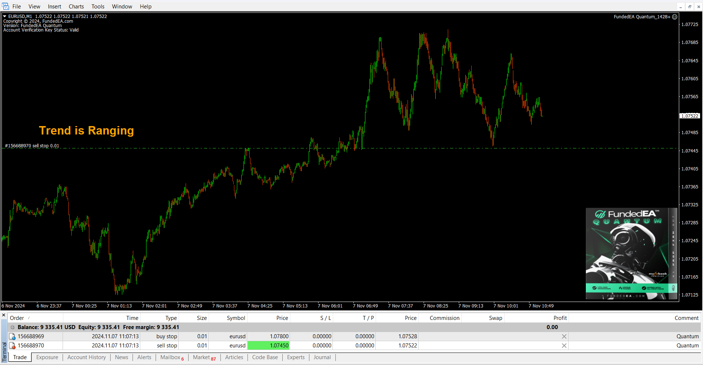The height and width of the screenshot is (365, 703).
Task: Switch to the Account History tab
Action: pyautogui.click(x=86, y=357)
